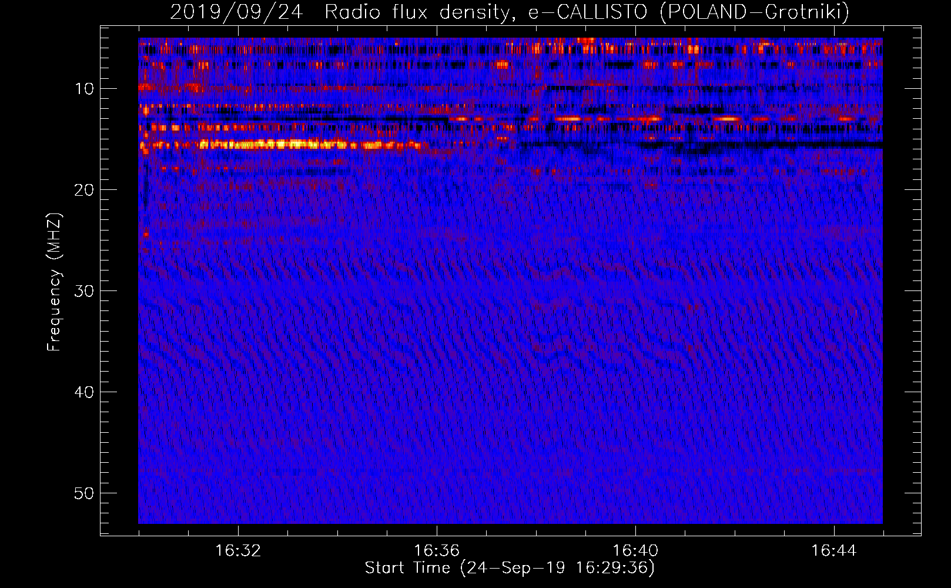Click the 'Frequency (MHZ)' axis label
Viewport: 951px width, 588px height.
[54, 282]
